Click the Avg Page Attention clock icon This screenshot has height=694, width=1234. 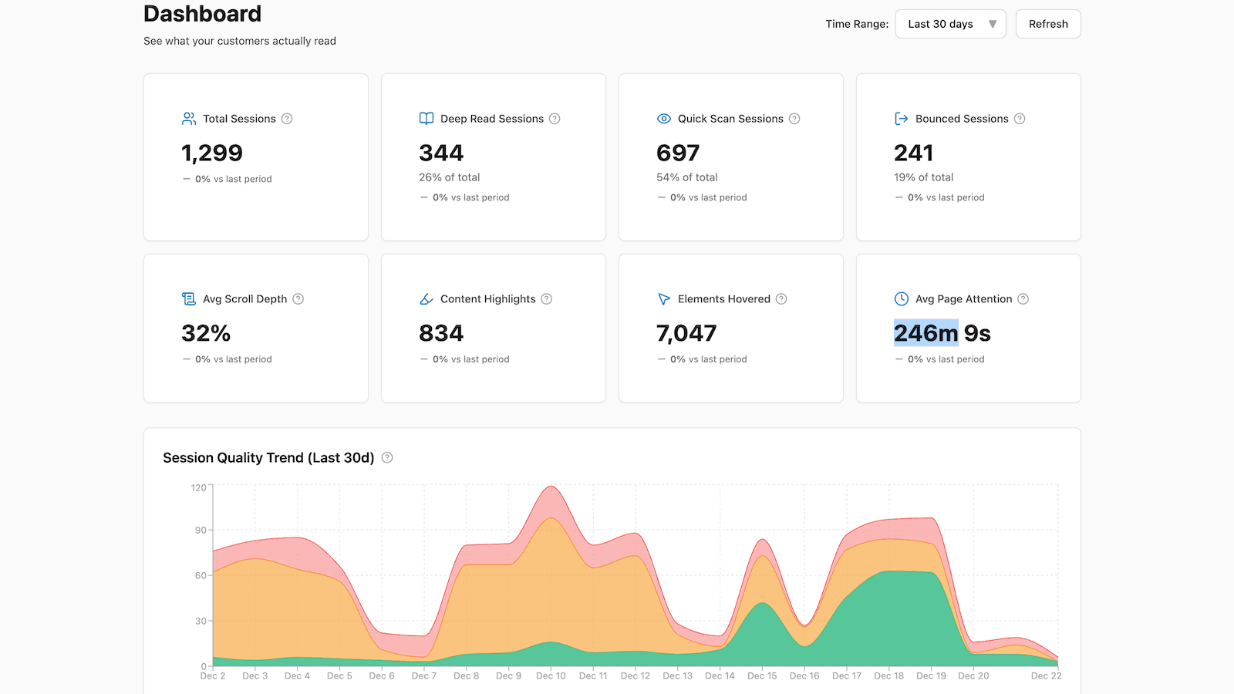tap(901, 299)
